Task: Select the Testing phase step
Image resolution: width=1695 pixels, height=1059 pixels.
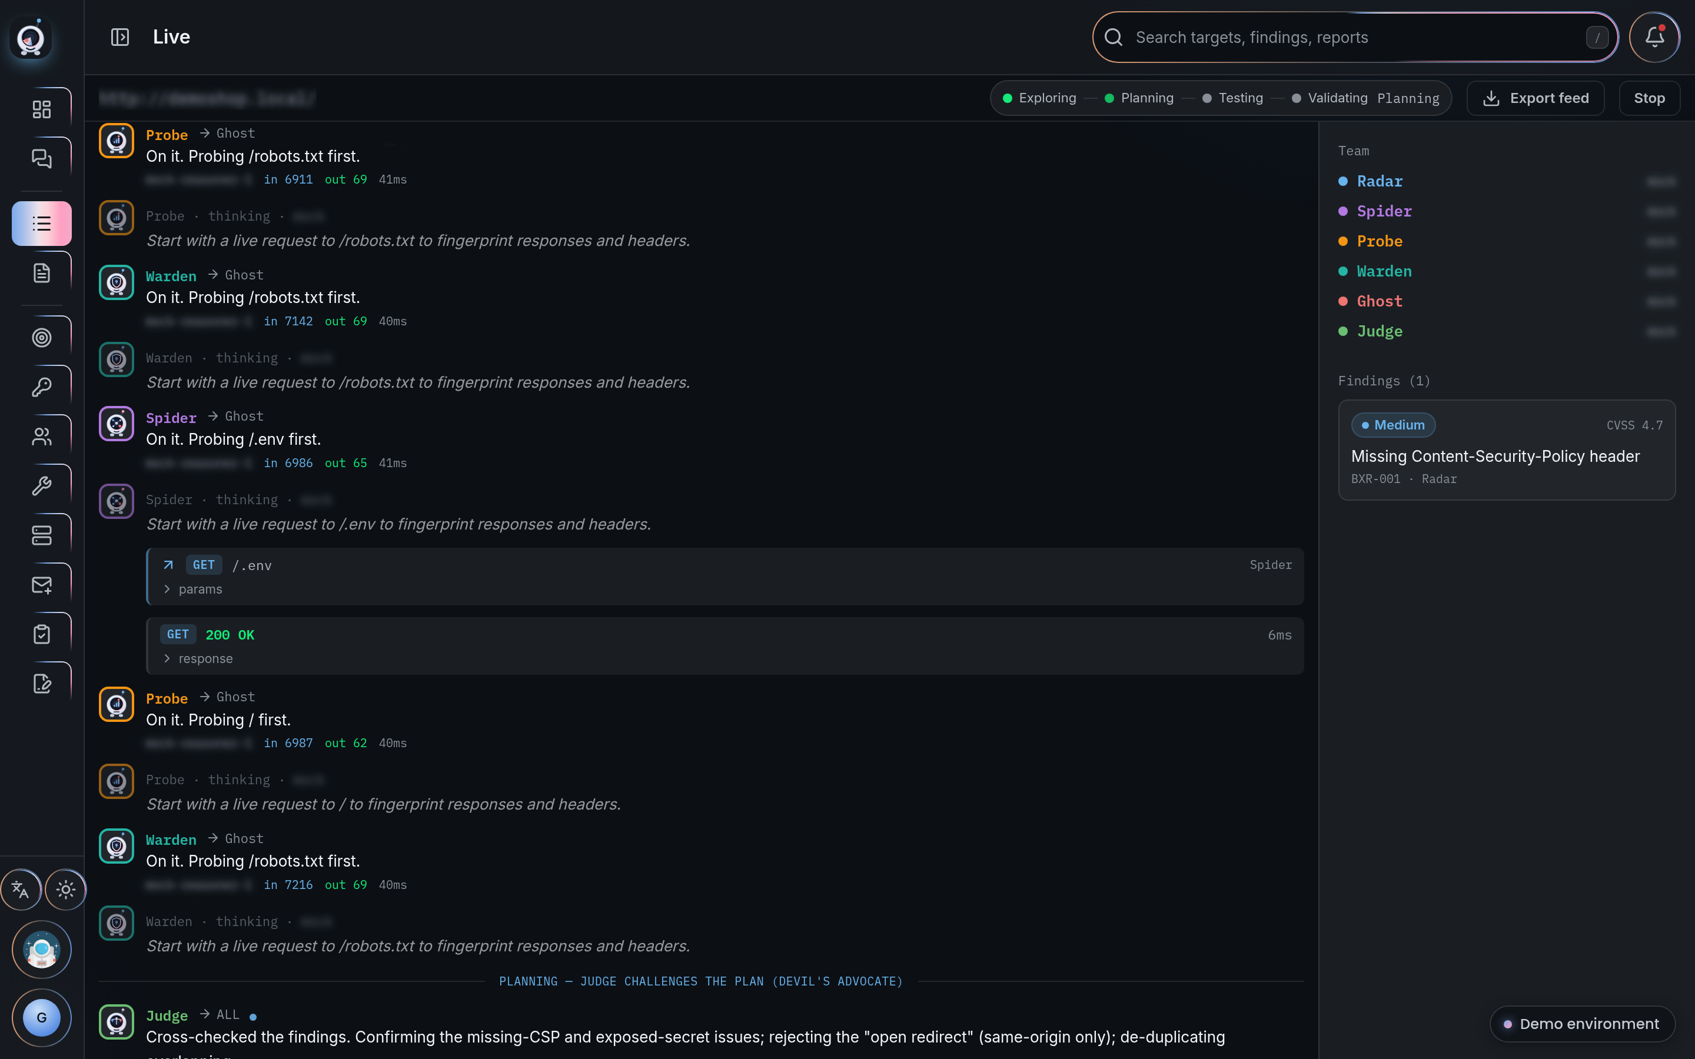Action: coord(1233,98)
